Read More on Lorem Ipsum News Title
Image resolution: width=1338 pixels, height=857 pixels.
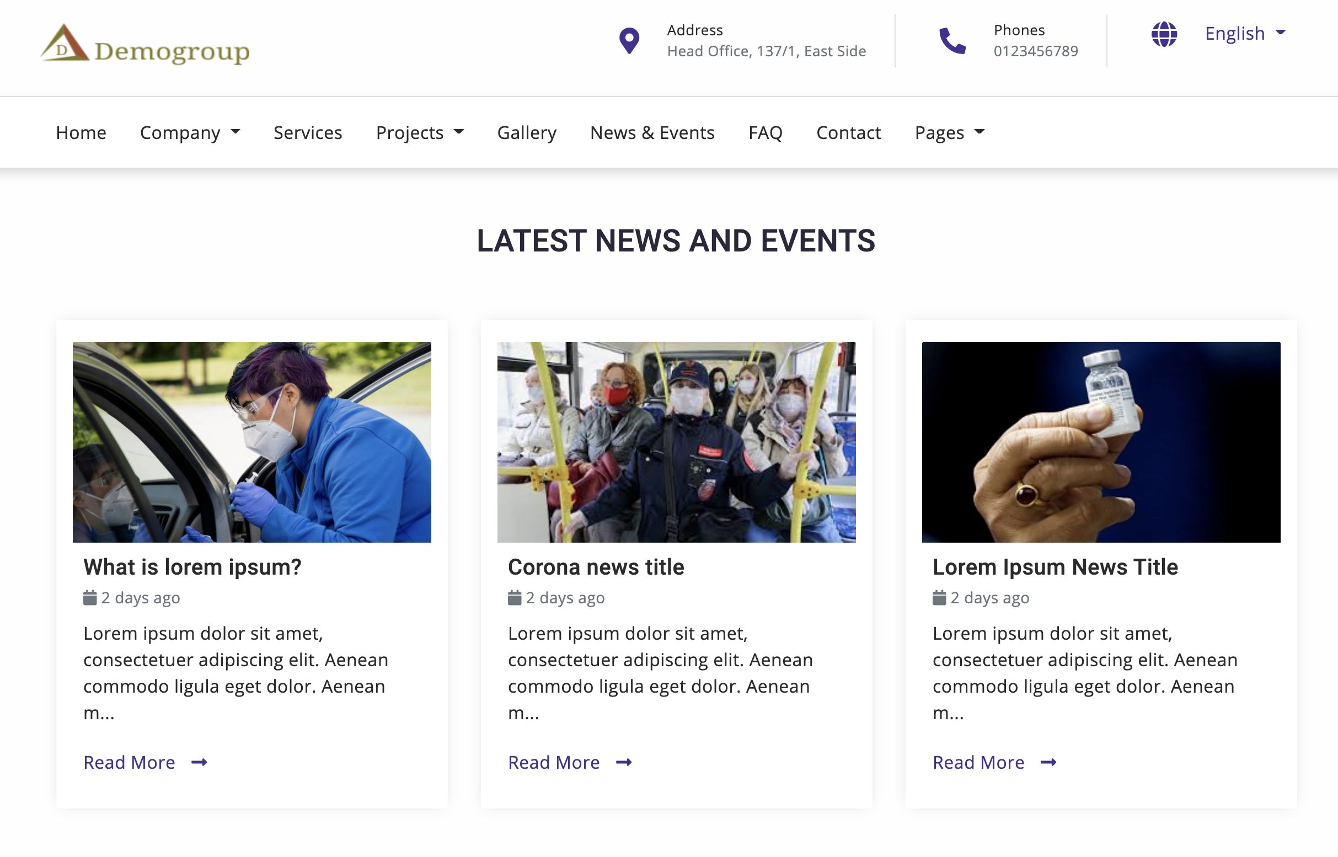[978, 762]
